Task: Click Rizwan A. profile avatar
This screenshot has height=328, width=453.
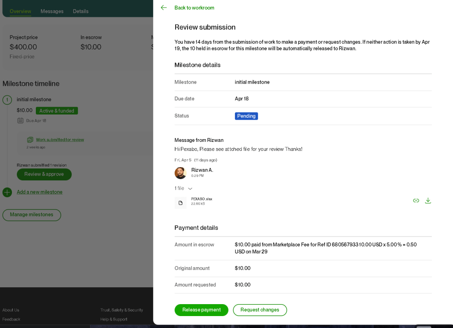Action: (x=180, y=173)
